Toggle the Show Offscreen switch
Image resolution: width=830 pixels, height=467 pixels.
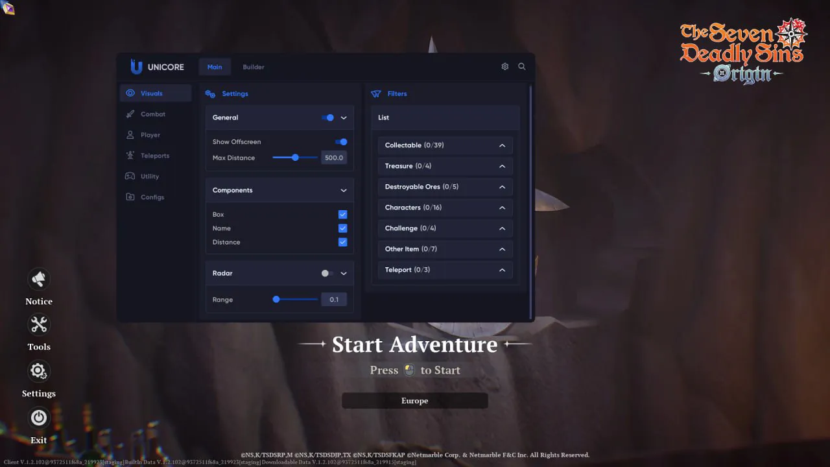pyautogui.click(x=341, y=142)
